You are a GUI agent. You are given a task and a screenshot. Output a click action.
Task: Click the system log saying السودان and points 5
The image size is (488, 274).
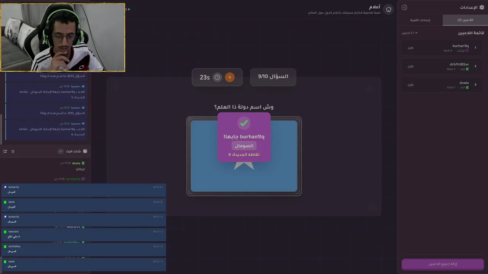[46, 92]
